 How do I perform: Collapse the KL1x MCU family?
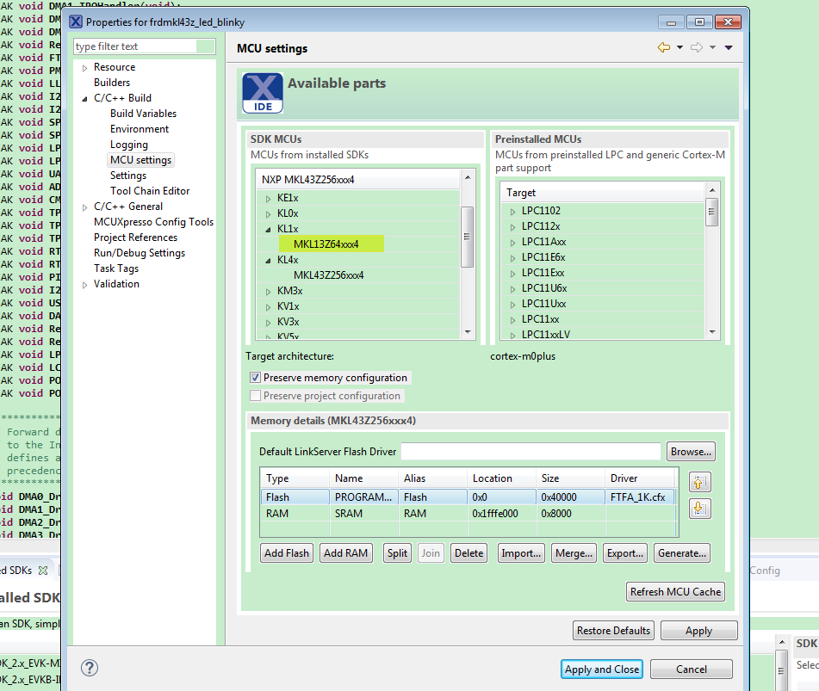[269, 230]
